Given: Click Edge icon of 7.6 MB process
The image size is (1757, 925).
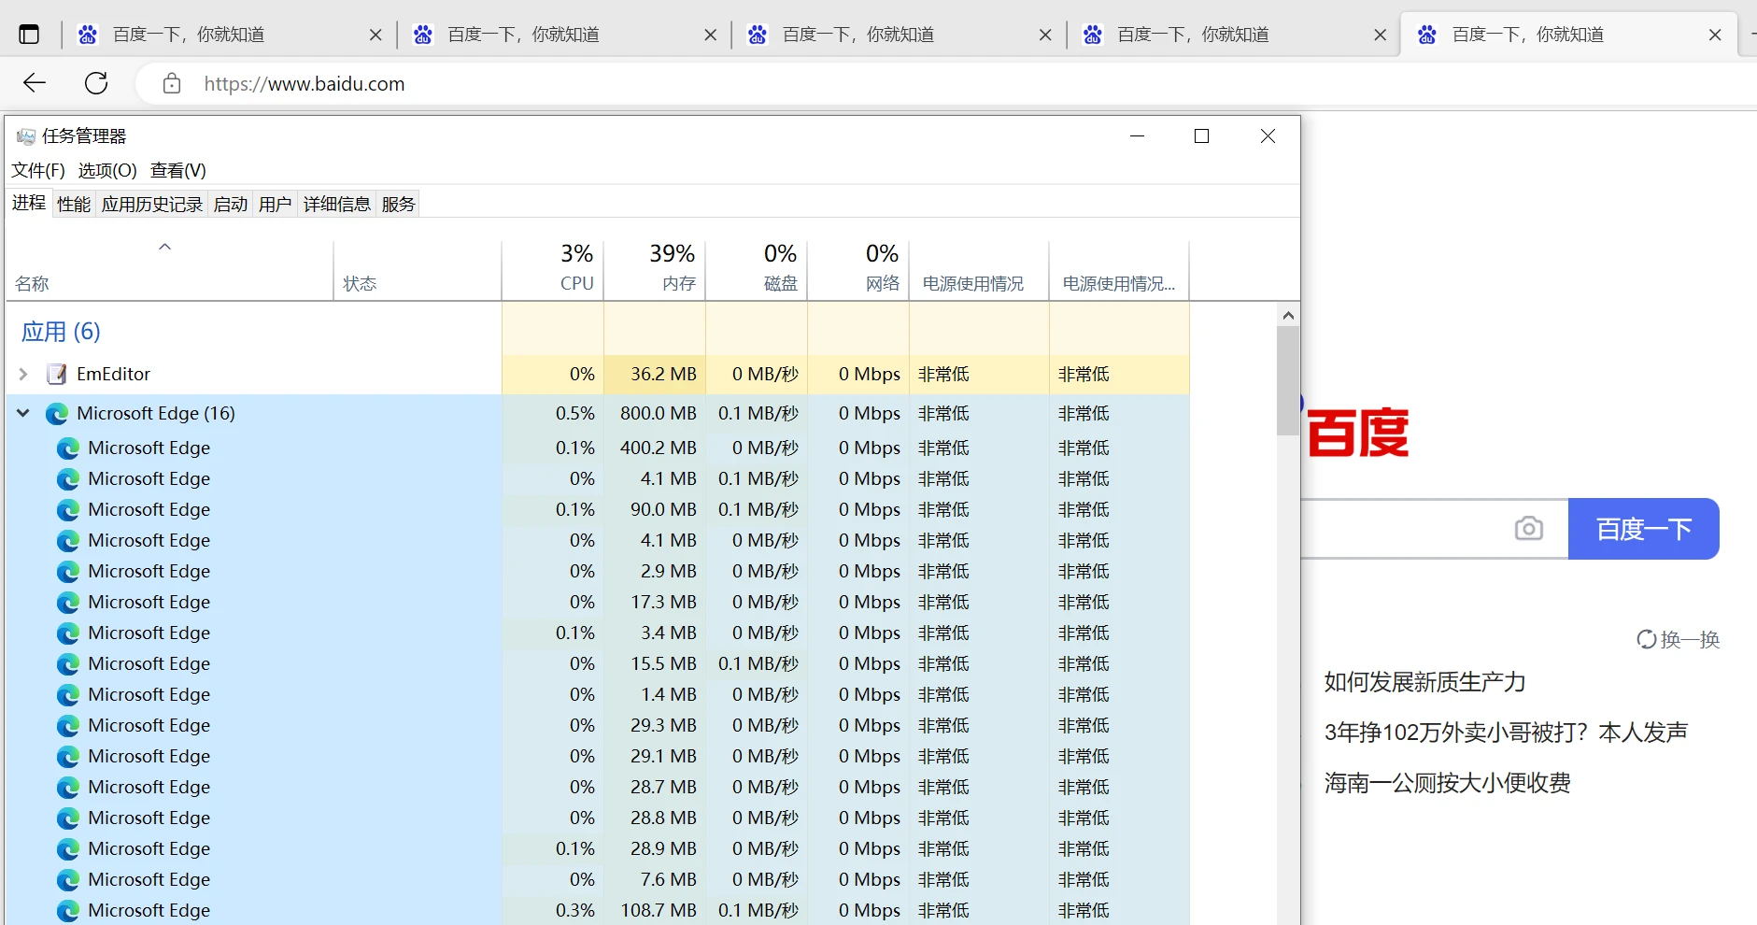Looking at the screenshot, I should [x=67, y=880].
